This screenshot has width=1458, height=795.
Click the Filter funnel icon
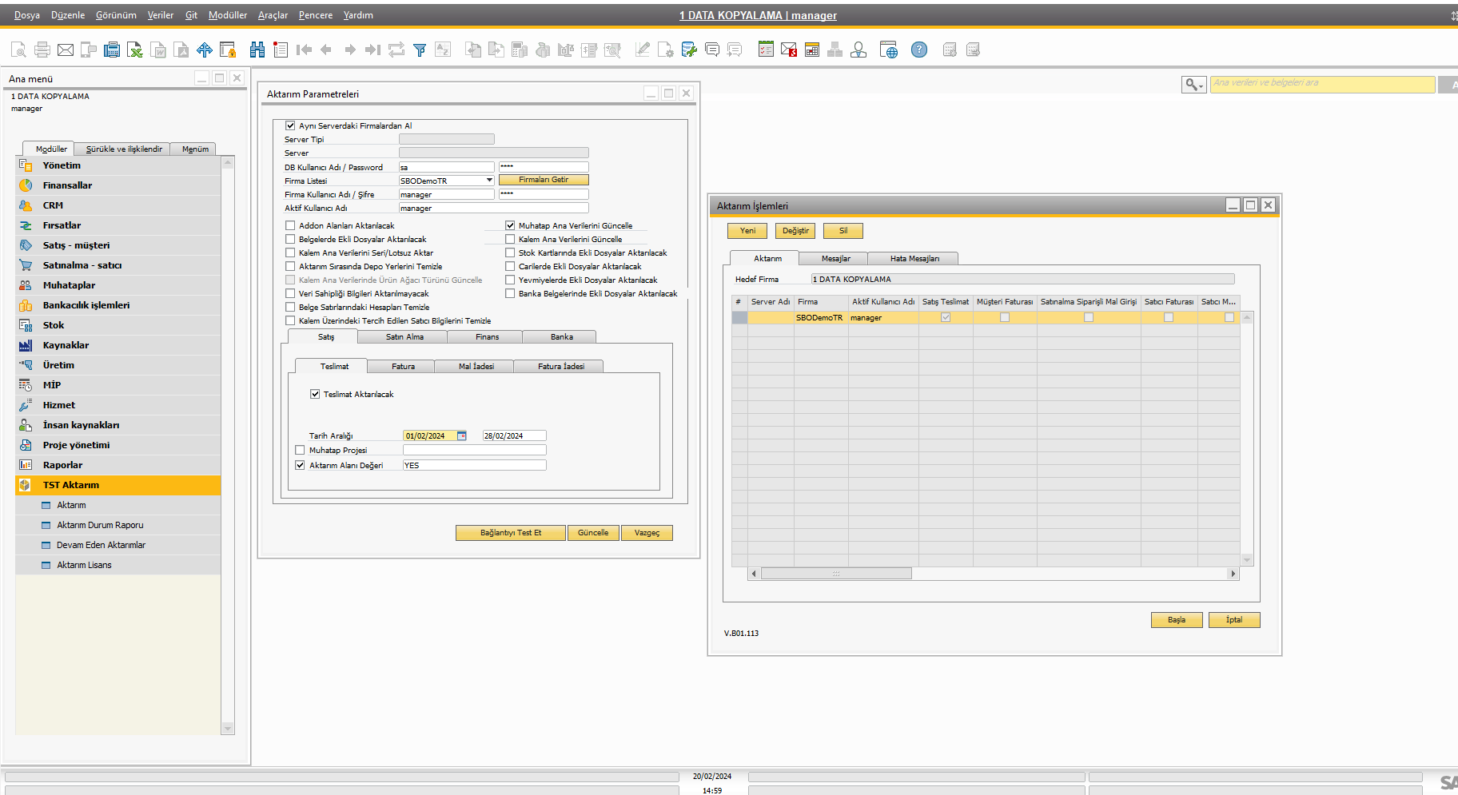(x=420, y=50)
